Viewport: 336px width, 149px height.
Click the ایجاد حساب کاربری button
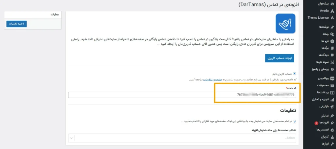point(280,58)
